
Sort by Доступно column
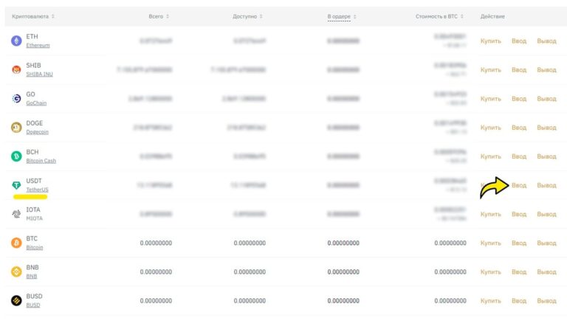click(248, 16)
